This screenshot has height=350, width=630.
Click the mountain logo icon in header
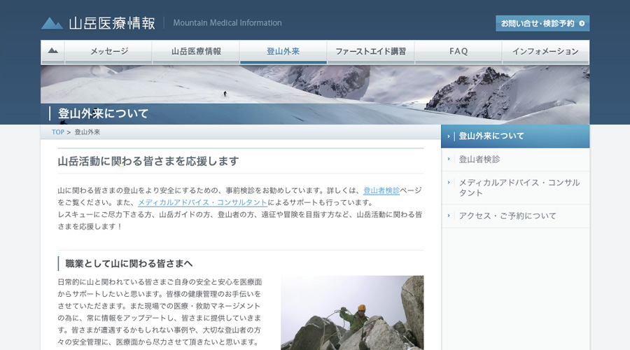click(x=52, y=23)
